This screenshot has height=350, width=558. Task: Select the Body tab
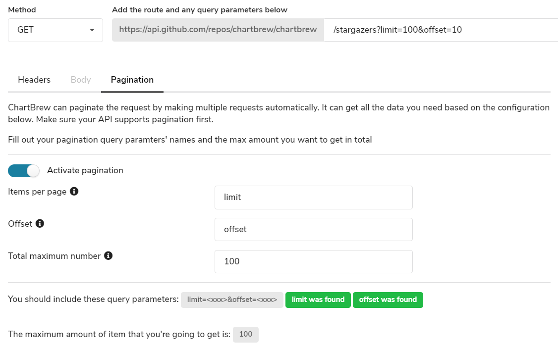[x=81, y=80]
